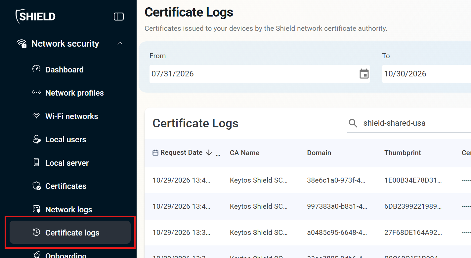The width and height of the screenshot is (471, 258).
Task: Click the Onboarding rocket icon
Action: click(36, 255)
